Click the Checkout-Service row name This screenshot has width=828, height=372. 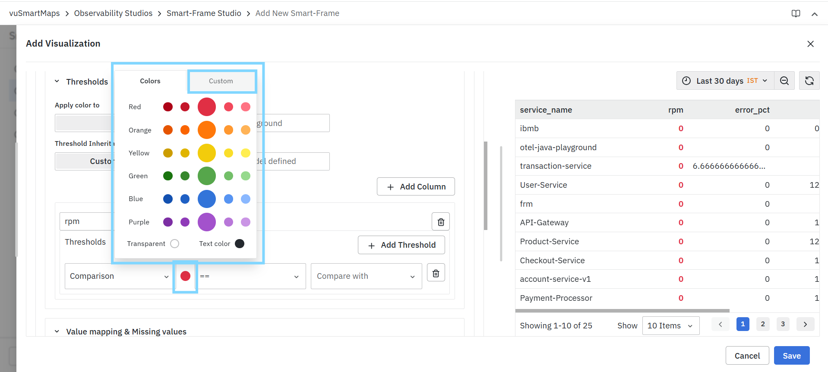[x=552, y=261]
